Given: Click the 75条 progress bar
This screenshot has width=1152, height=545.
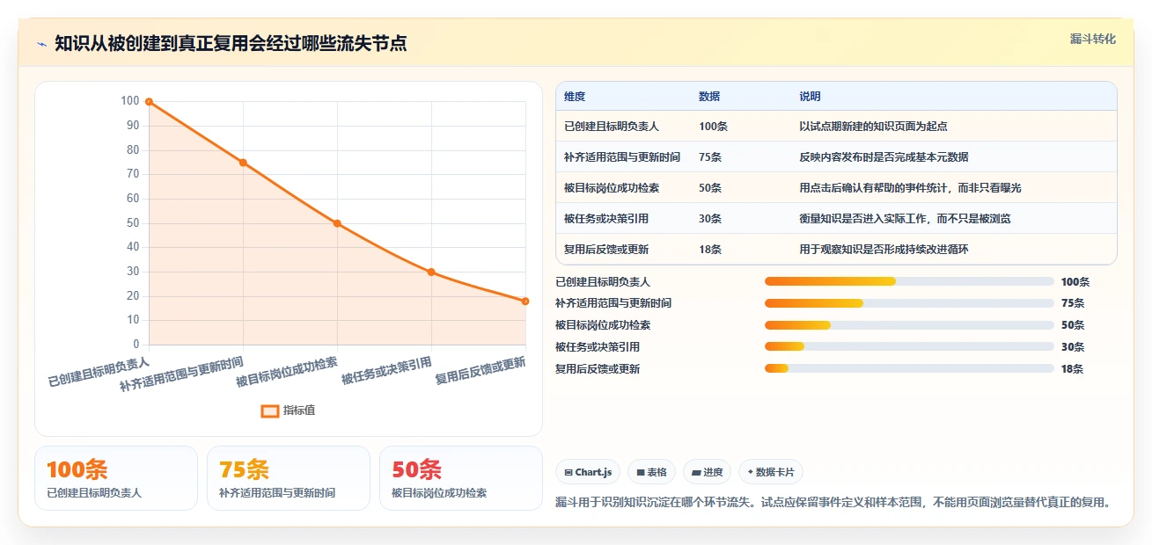Looking at the screenshot, I should coord(909,303).
